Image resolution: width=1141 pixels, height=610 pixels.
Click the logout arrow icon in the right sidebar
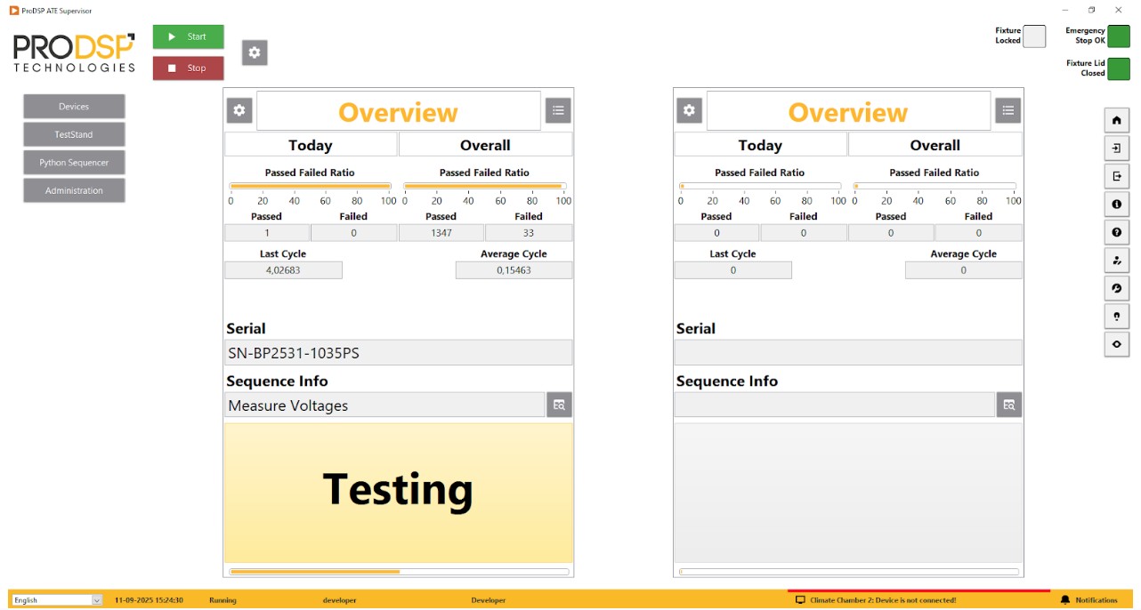click(1116, 176)
